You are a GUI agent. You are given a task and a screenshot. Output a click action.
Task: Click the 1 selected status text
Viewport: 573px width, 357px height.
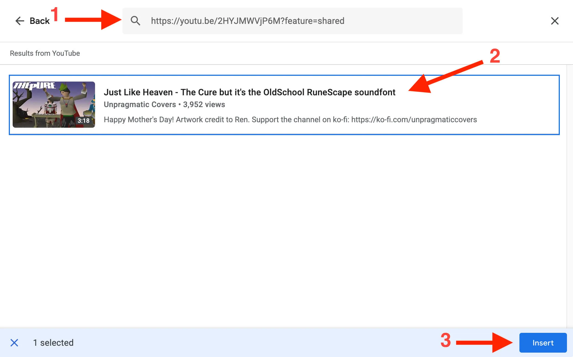(x=53, y=343)
